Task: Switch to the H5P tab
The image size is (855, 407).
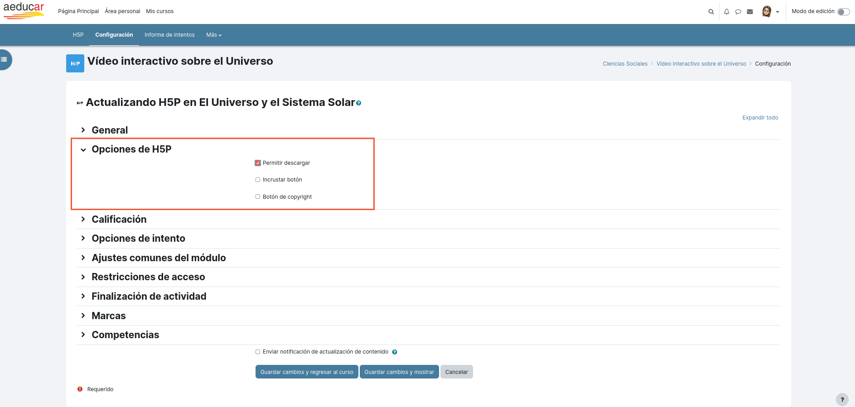Action: (x=78, y=35)
